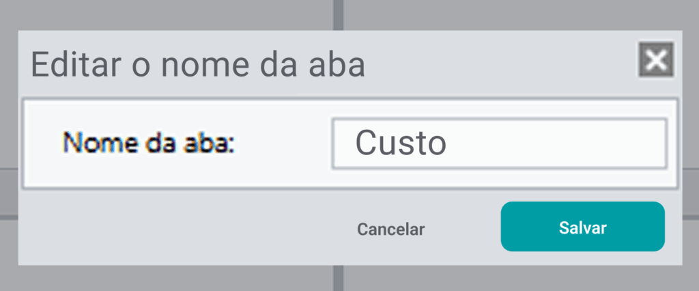
Task: Select the field containing Custo
Action: coord(498,143)
